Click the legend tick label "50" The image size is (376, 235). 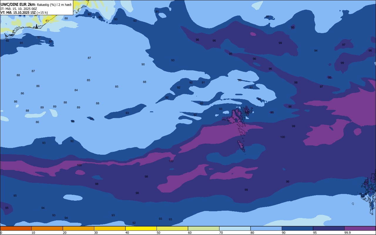click(x=159, y=233)
